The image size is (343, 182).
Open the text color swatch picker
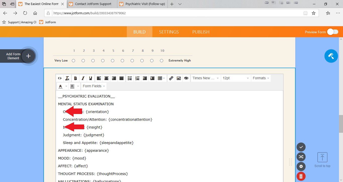coord(61,86)
